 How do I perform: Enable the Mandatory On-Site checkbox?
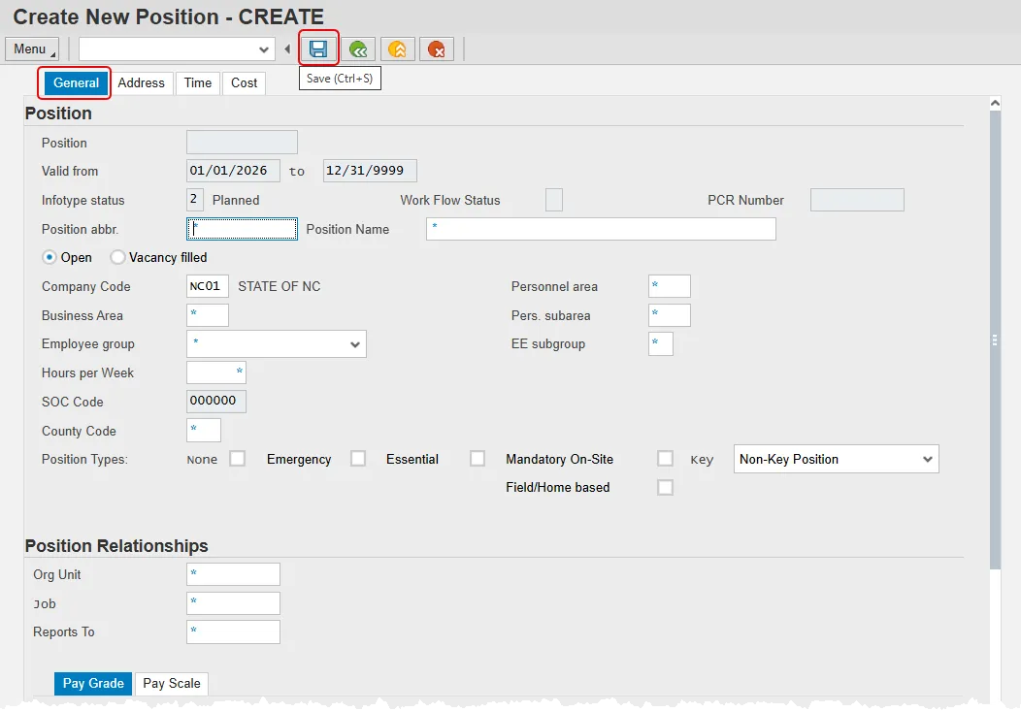[x=665, y=459]
